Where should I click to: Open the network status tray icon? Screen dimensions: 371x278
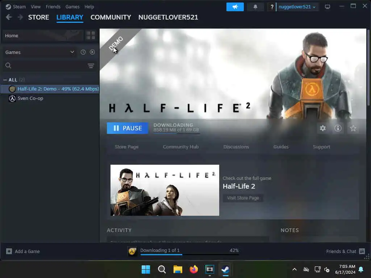(x=317, y=269)
